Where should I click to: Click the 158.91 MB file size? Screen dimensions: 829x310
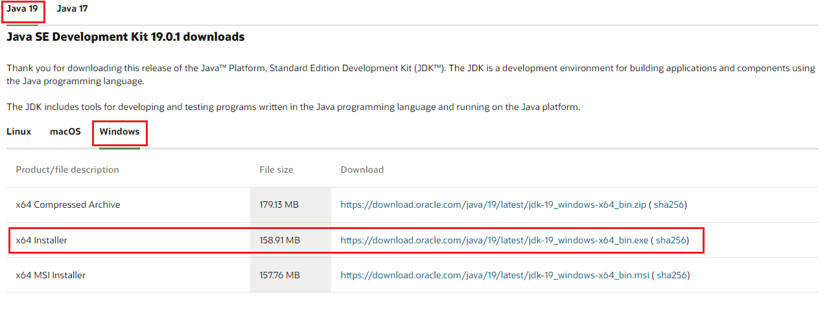280,240
